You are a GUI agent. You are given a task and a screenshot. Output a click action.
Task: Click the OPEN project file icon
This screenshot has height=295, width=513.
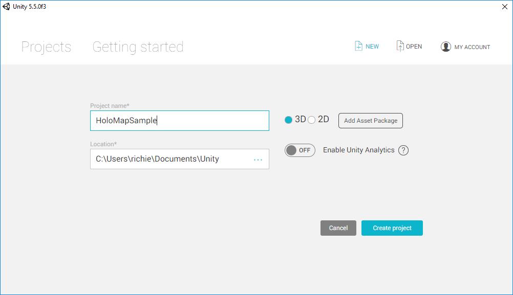(400, 46)
